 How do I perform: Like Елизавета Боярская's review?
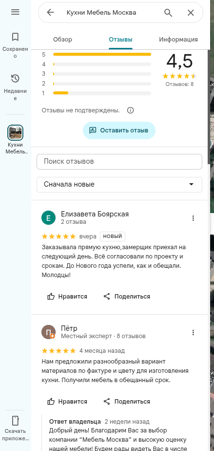(67, 297)
